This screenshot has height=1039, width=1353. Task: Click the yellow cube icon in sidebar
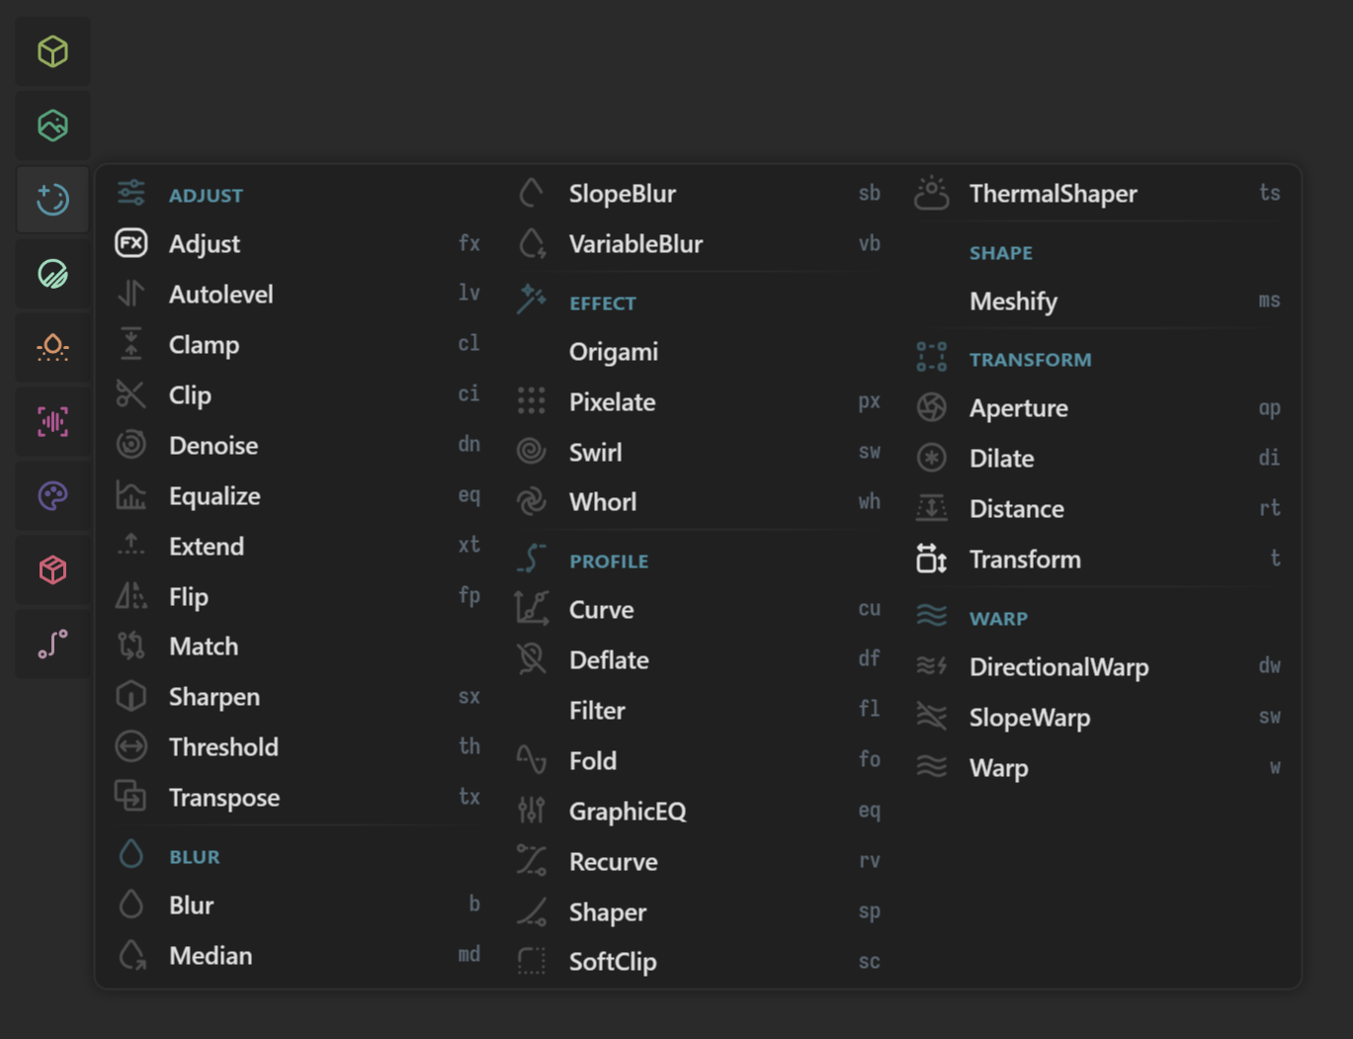[x=52, y=51]
